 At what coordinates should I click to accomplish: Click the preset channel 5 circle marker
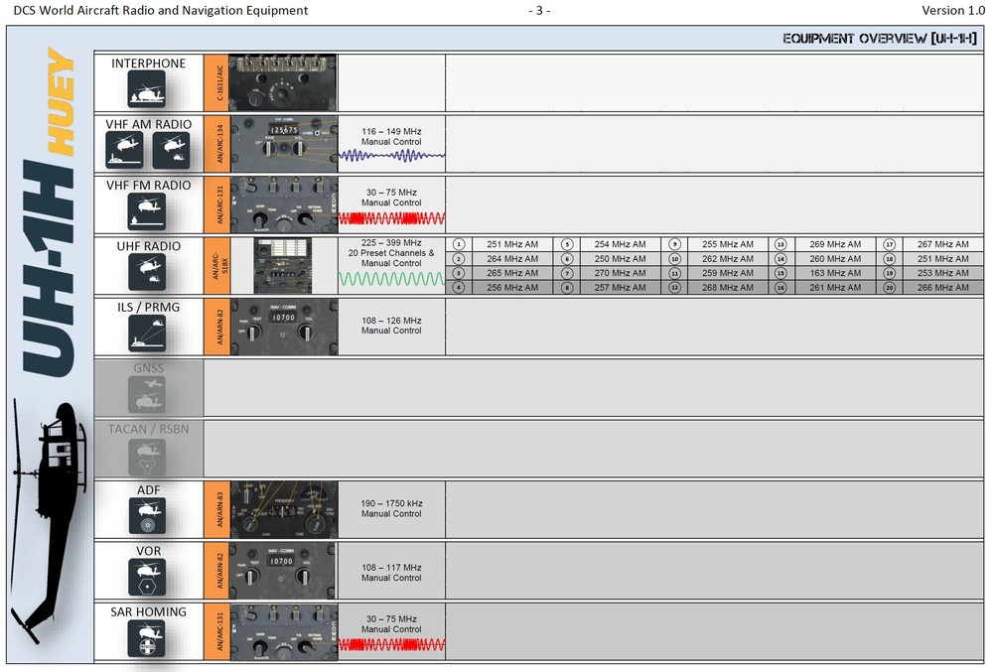pos(567,244)
